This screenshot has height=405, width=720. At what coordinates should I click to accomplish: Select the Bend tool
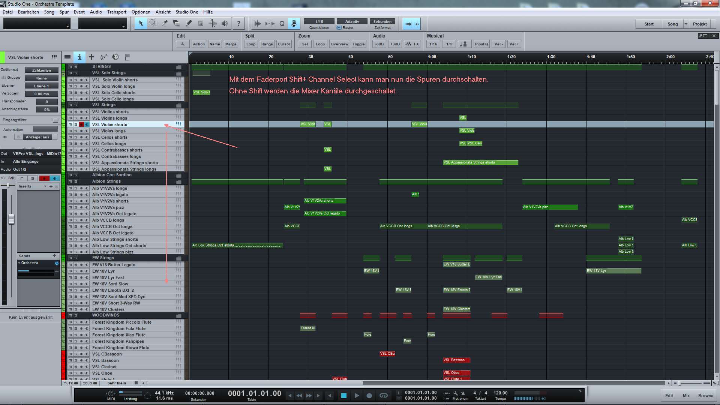pos(213,24)
